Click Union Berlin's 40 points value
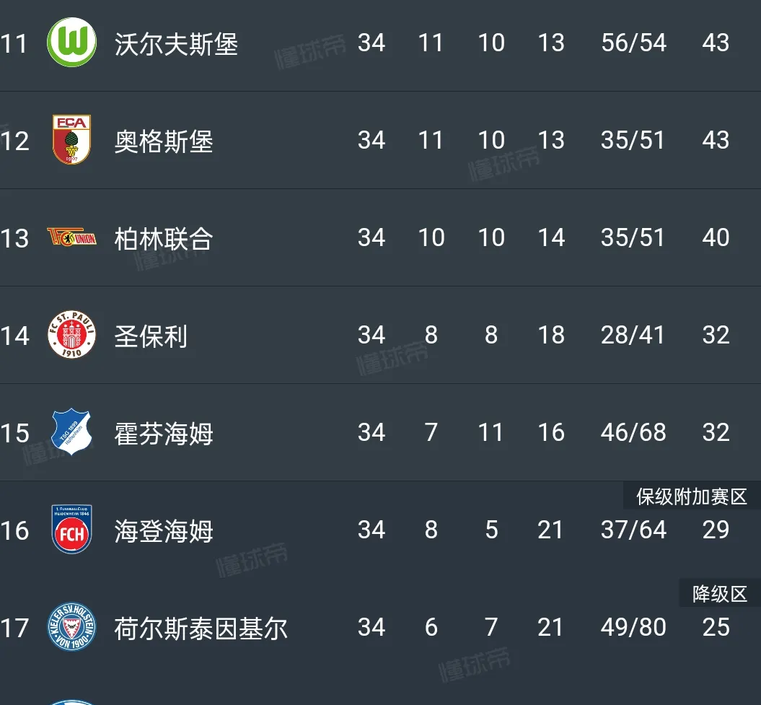The height and width of the screenshot is (705, 761). 716,237
